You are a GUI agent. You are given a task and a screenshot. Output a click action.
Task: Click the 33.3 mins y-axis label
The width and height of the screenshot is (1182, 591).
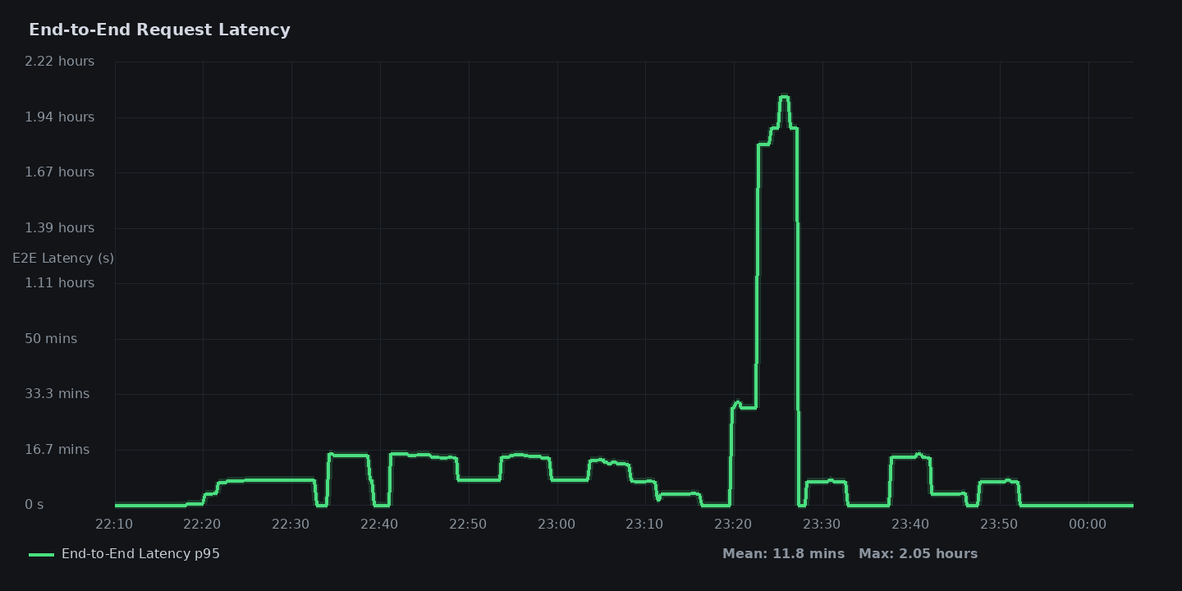coord(57,394)
